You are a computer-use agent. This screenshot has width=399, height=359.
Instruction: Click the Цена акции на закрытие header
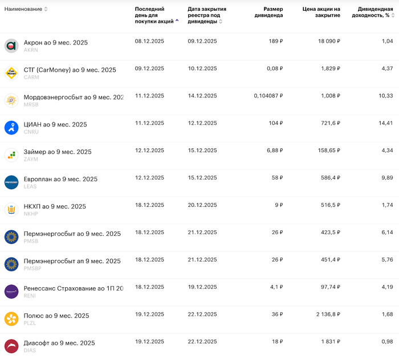pyautogui.click(x=321, y=13)
